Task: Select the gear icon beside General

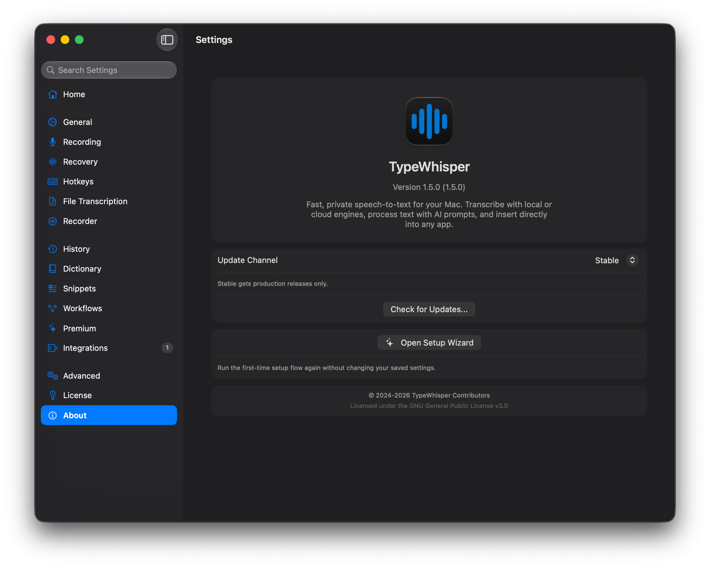Action: click(x=52, y=122)
